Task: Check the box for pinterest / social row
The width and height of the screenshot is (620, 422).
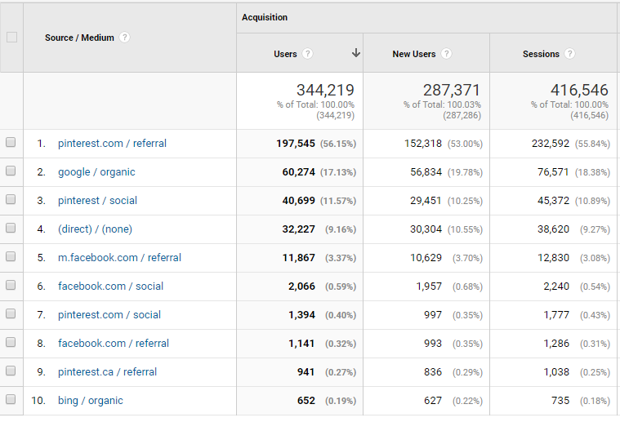Action: click(11, 199)
